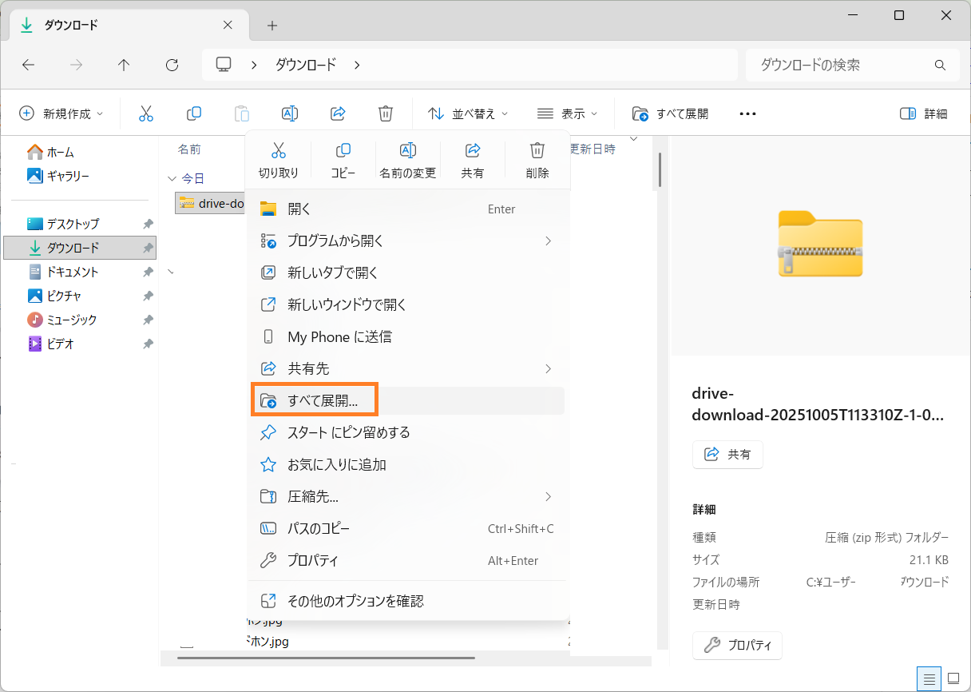Image resolution: width=971 pixels, height=692 pixels.
Task: Expand the 並べ替え sort dropdown
Action: (468, 113)
